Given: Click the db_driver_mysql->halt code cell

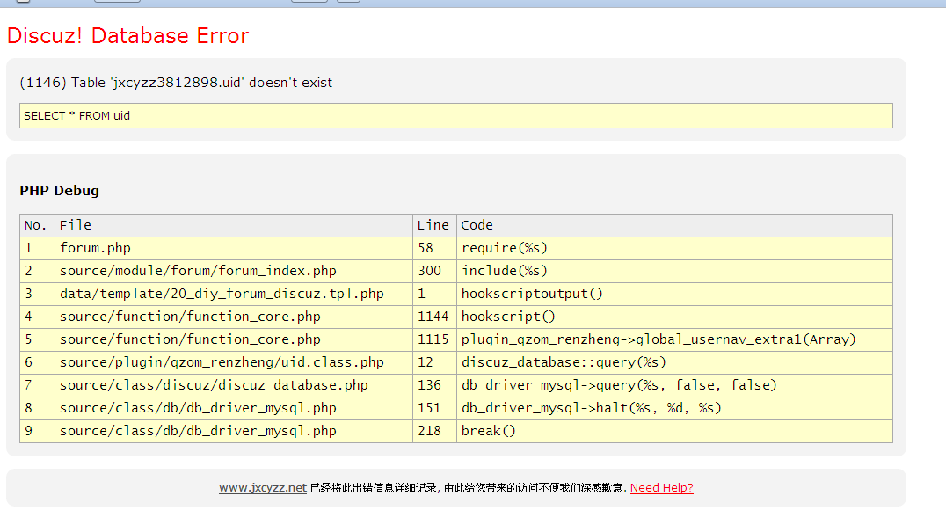Looking at the screenshot, I should click(674, 409).
